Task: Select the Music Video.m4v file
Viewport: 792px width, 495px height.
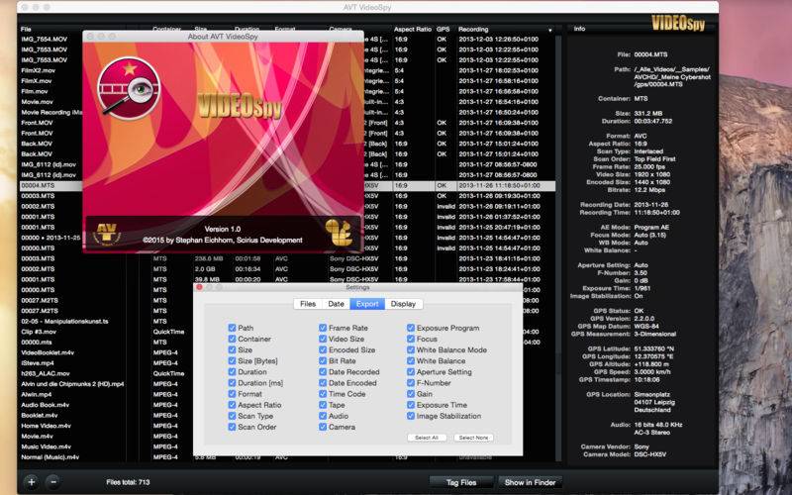Action: tap(46, 446)
